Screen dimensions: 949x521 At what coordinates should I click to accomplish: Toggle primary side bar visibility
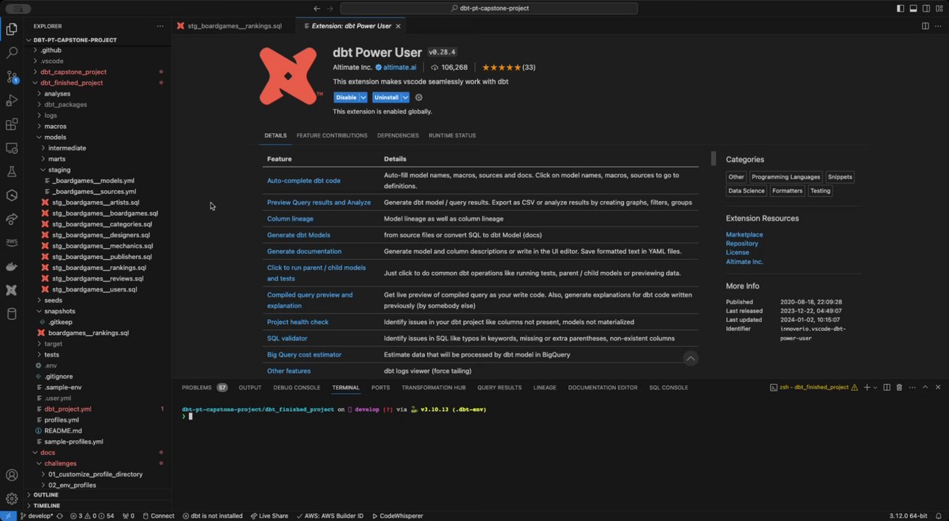pyautogui.click(x=901, y=8)
